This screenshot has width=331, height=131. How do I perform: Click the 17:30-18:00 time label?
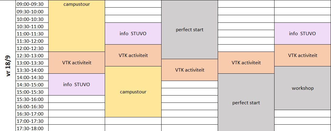point(30,129)
